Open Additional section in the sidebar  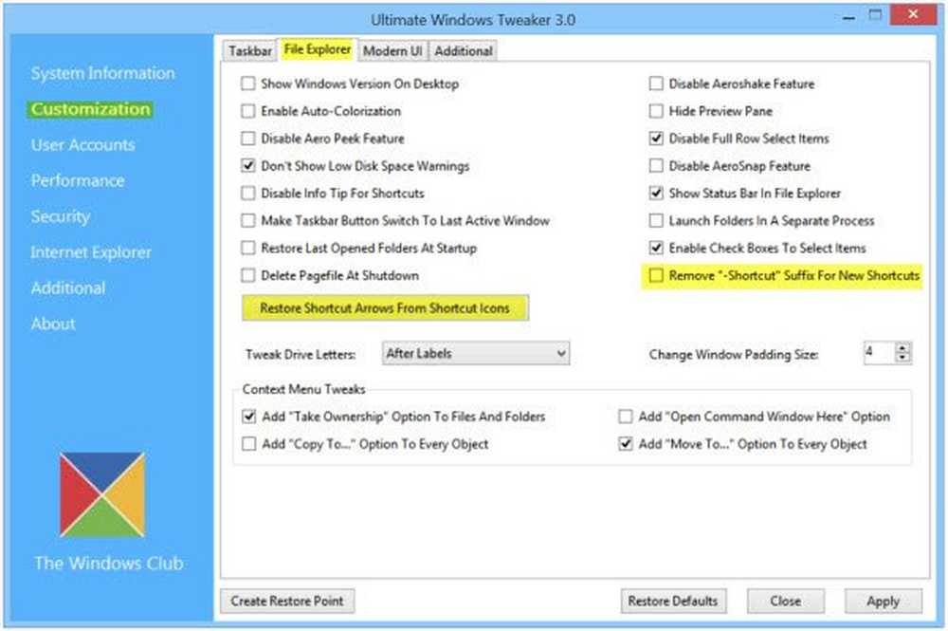tap(67, 288)
